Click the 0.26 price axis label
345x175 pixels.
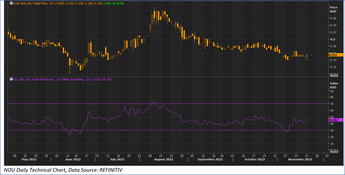point(333,18)
